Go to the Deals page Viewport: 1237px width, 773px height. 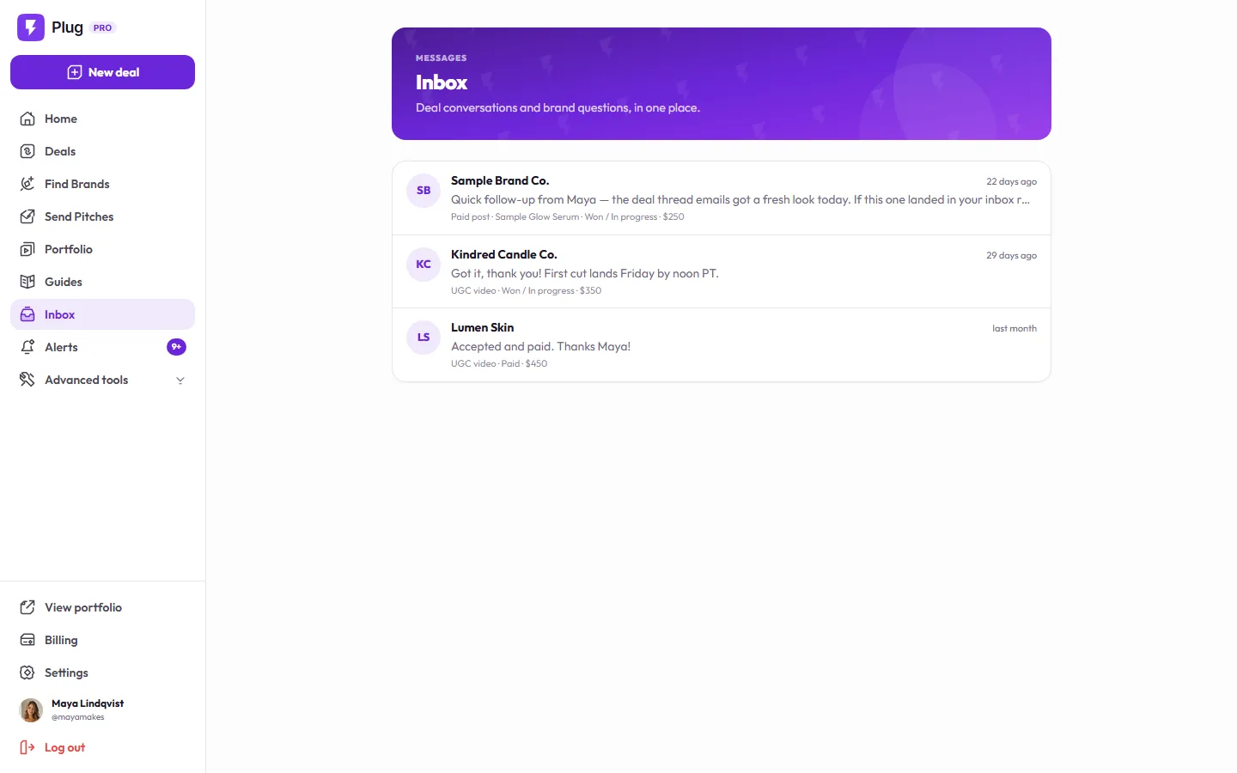[103, 151]
